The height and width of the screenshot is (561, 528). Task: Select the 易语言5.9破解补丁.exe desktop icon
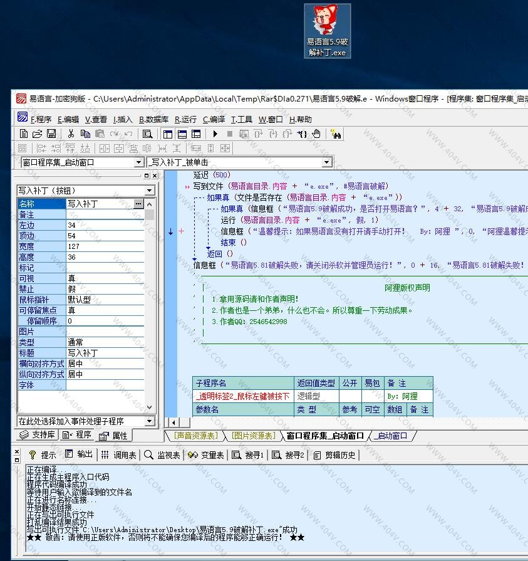(x=327, y=31)
